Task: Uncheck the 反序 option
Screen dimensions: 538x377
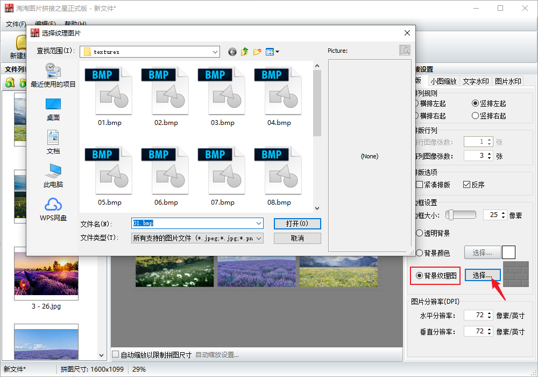Action: click(467, 185)
